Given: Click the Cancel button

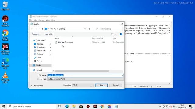Looking at the screenshot, I should (x=116, y=85).
